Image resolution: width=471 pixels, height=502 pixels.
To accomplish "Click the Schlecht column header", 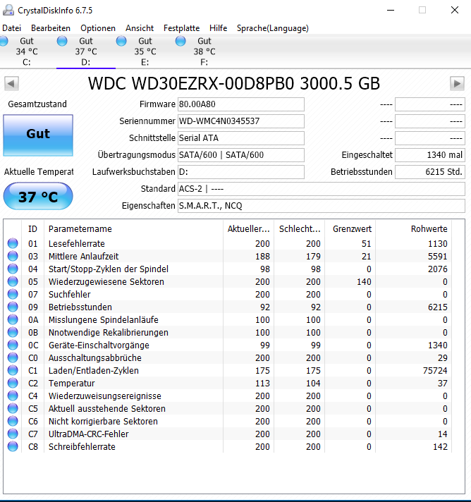I will point(300,229).
